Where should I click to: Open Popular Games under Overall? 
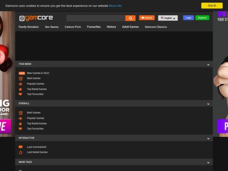click(35, 118)
